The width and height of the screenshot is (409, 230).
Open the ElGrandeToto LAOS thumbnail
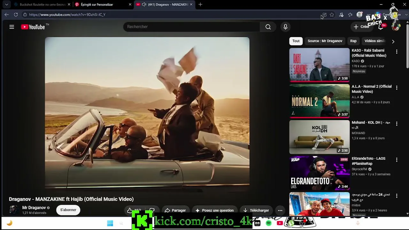pyautogui.click(x=320, y=173)
